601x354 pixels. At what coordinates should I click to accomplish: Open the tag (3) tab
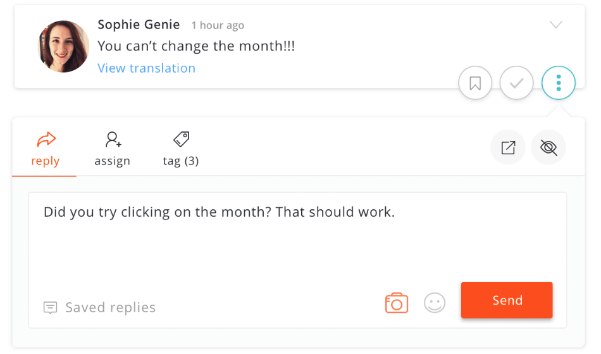click(x=181, y=150)
